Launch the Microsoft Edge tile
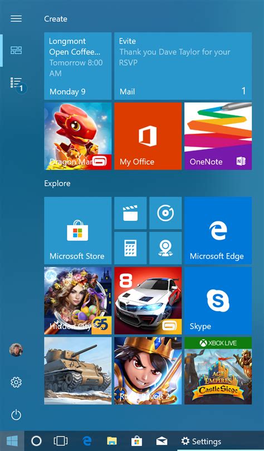 [x=218, y=230]
